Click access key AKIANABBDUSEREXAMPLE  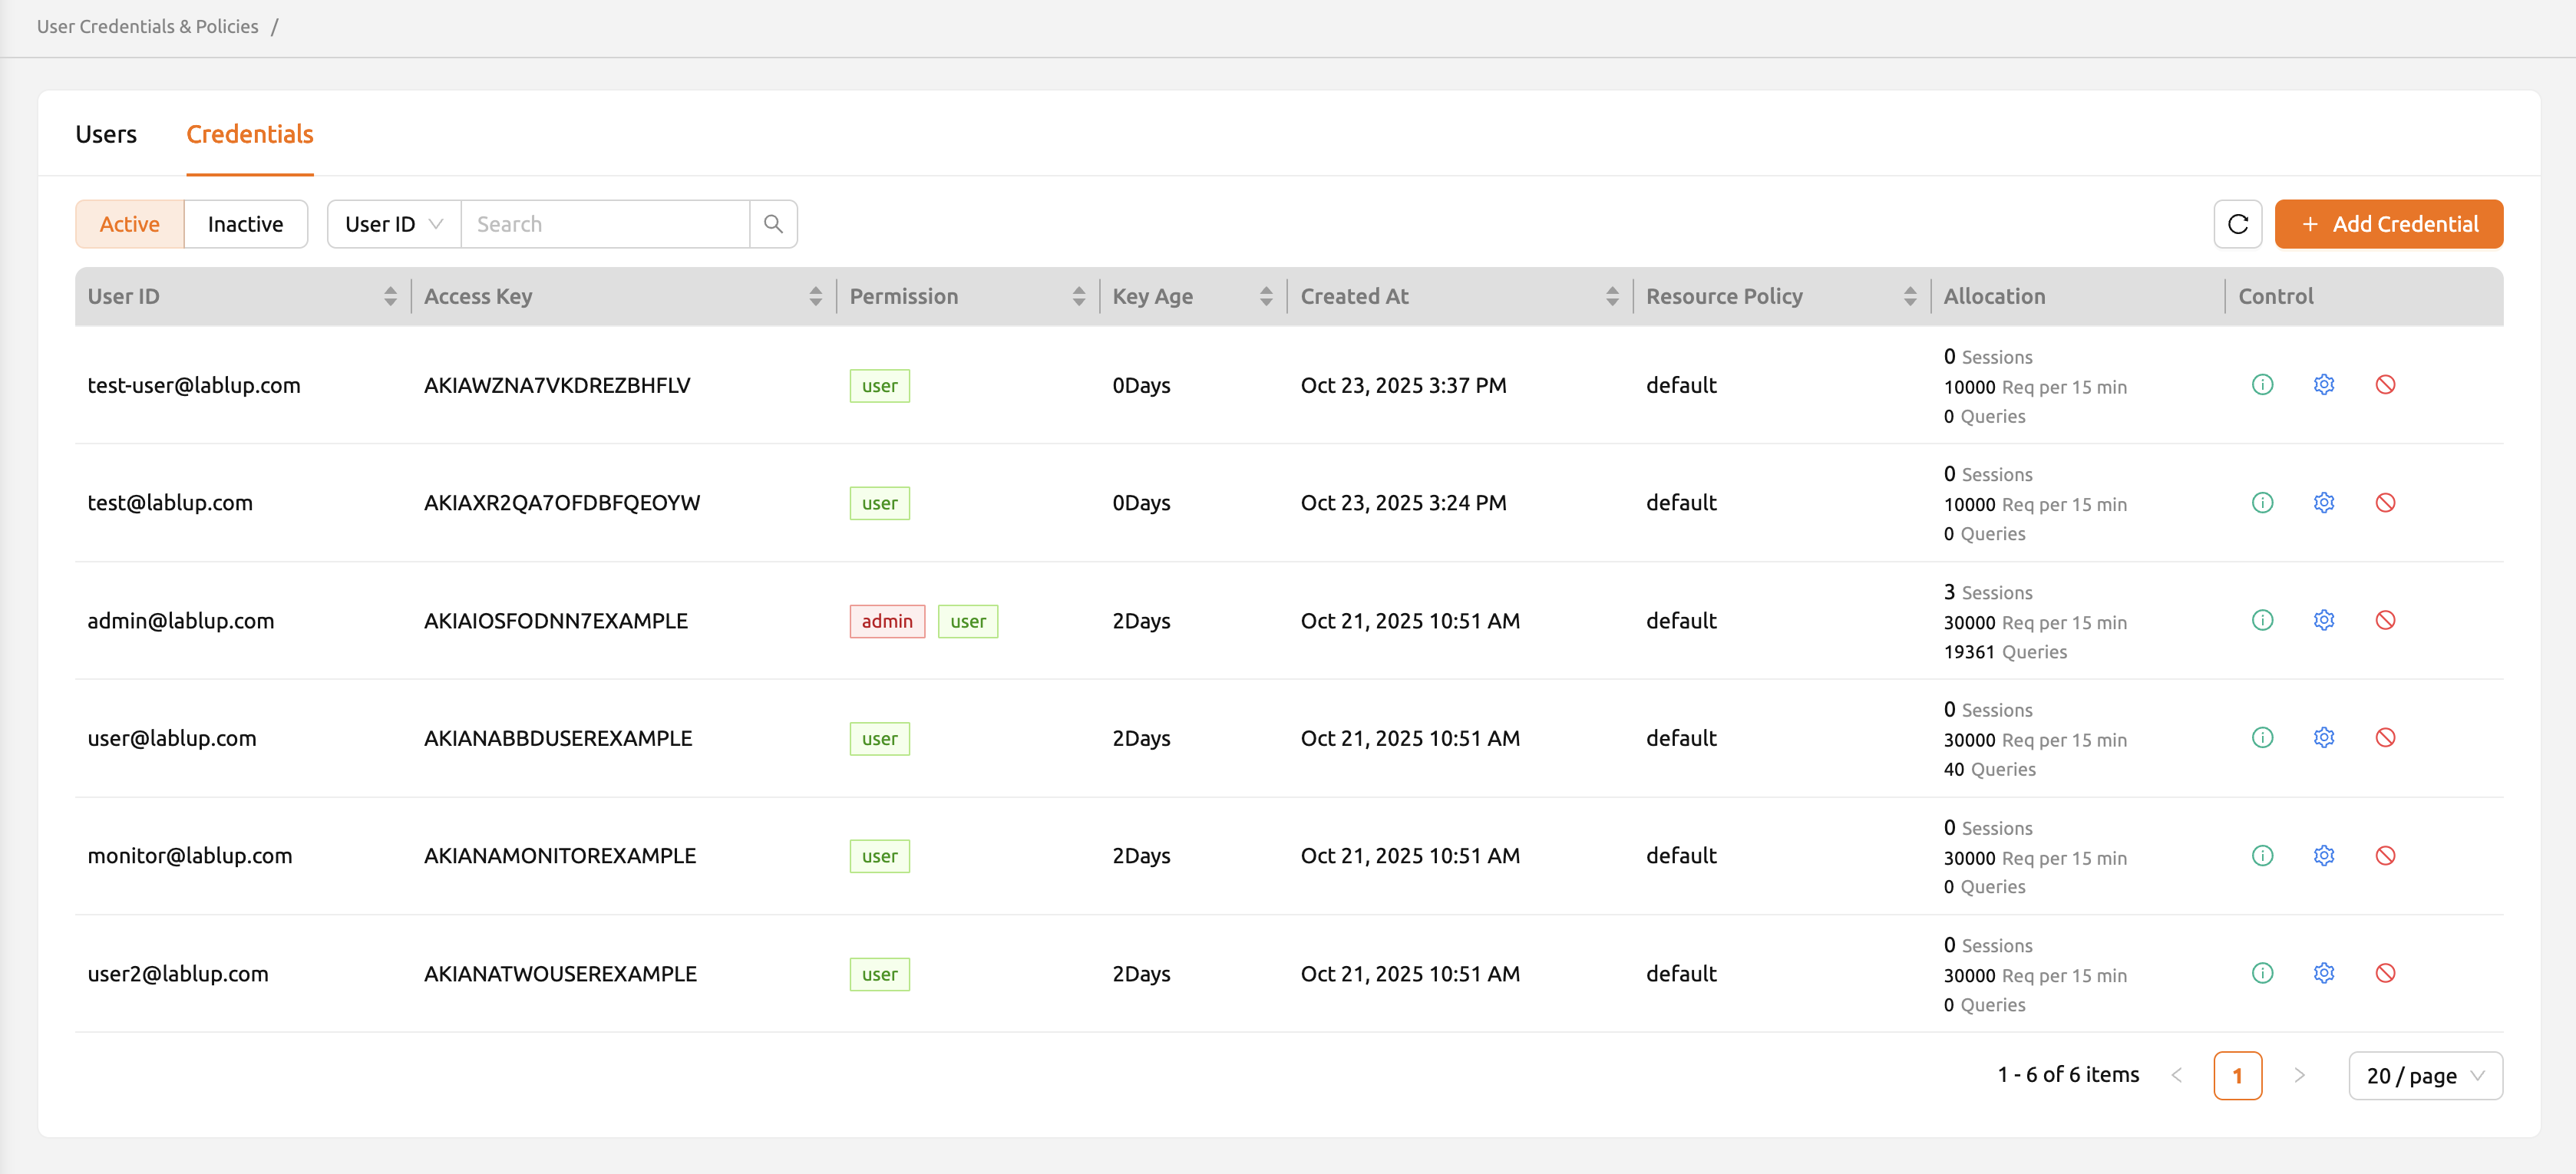(558, 738)
